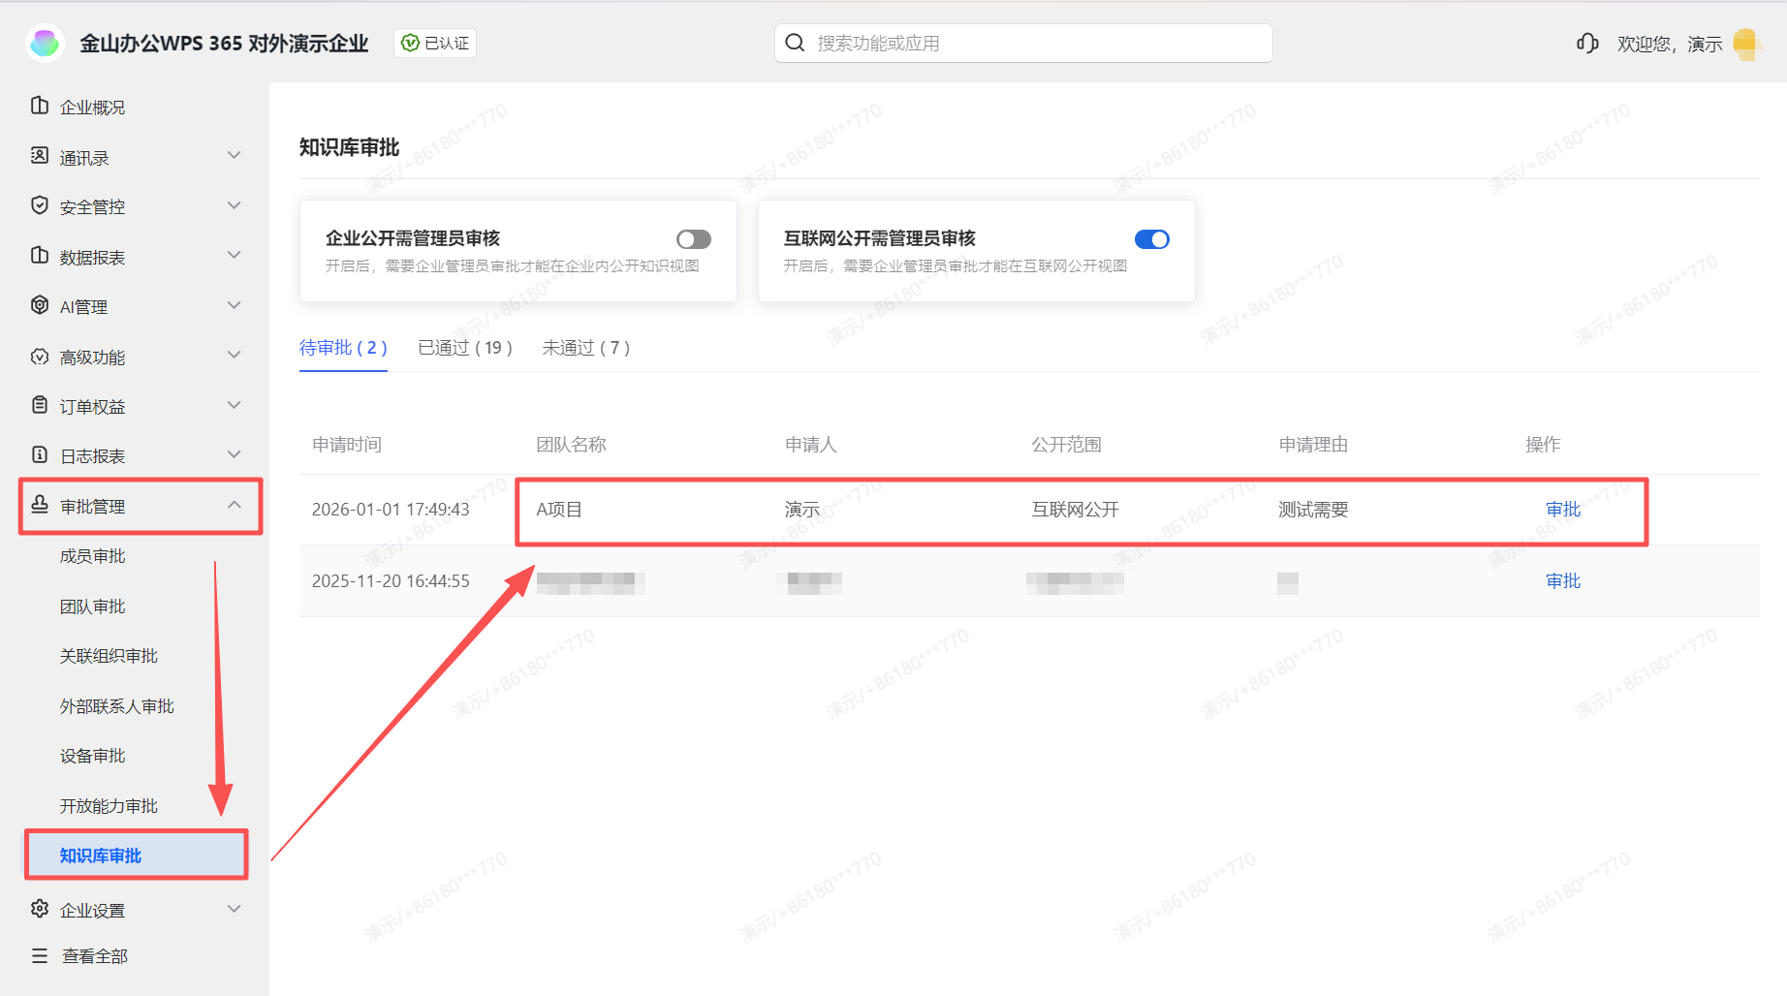
Task: Open 开放能力审批 in sidebar
Action: tap(109, 806)
